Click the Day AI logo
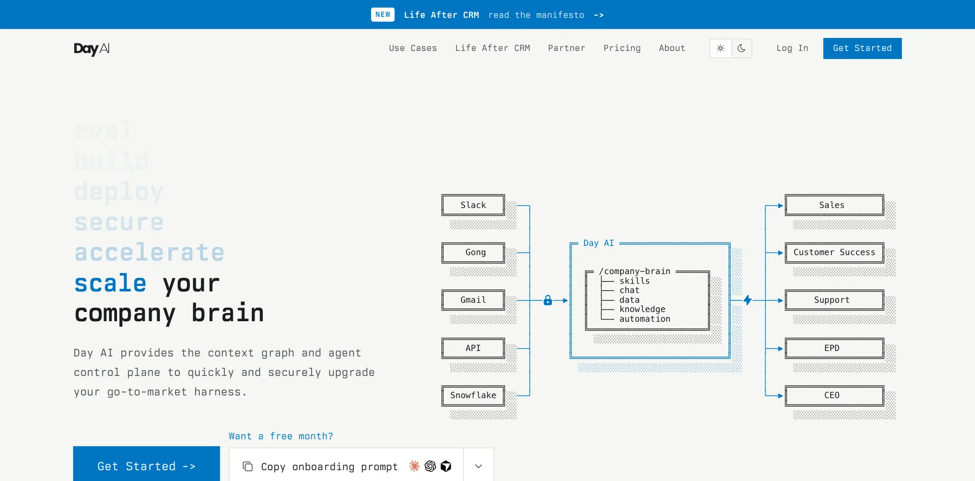This screenshot has width=975, height=481. [92, 49]
